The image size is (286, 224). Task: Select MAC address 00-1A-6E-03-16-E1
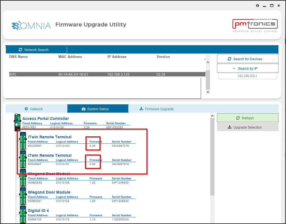(73, 74)
